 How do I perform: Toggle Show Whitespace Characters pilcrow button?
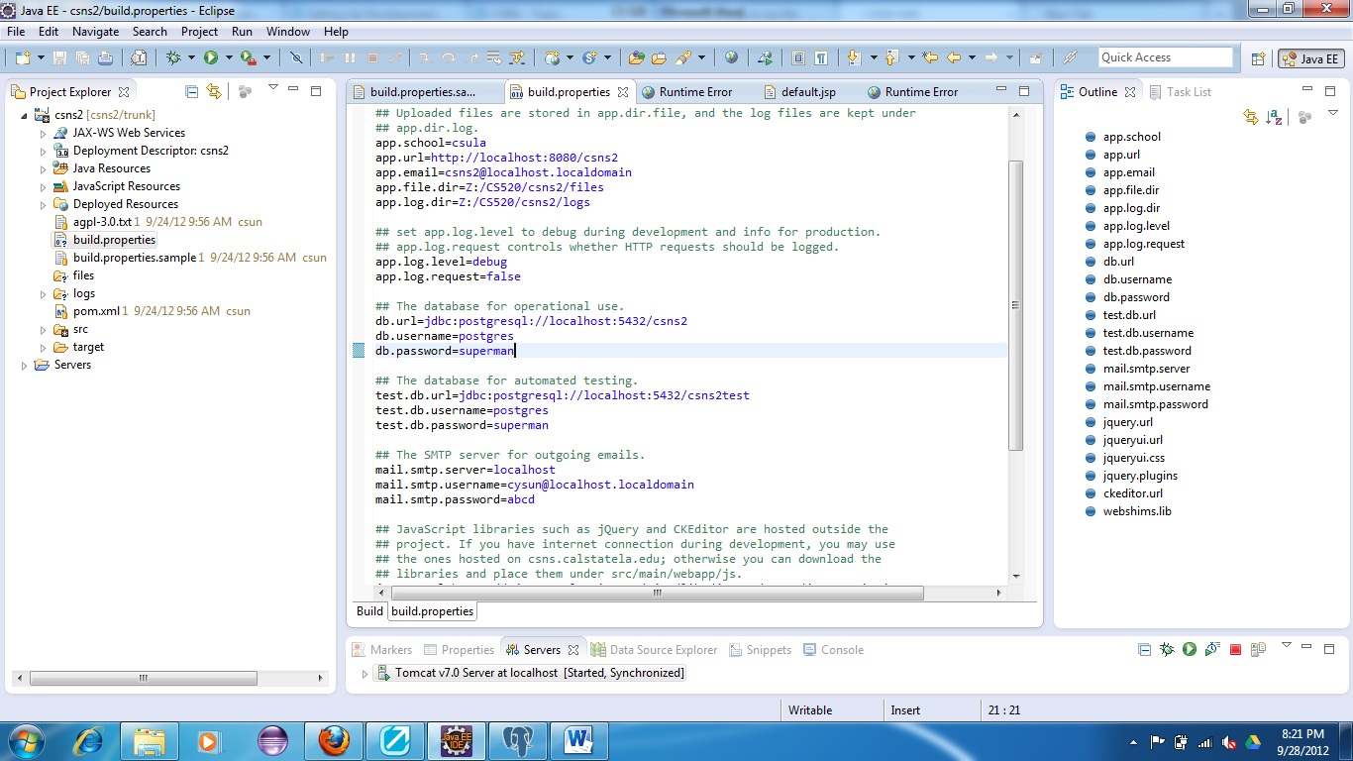[821, 58]
